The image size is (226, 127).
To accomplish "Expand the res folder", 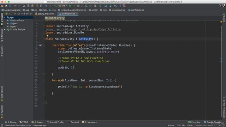I will coord(8,26).
